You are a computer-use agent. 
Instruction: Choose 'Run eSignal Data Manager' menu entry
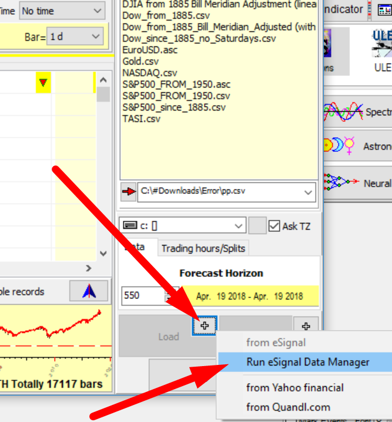tap(308, 362)
